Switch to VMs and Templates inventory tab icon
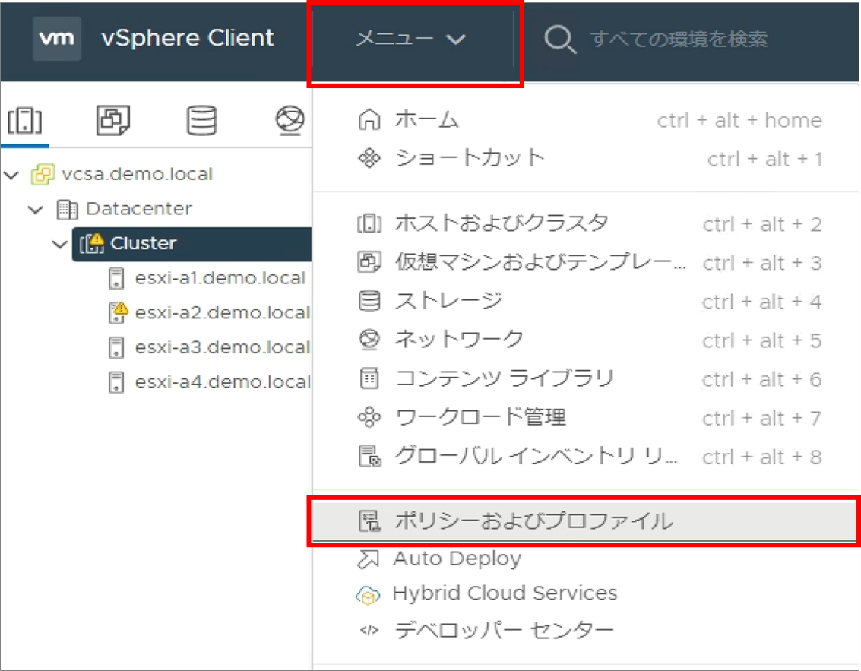 [x=113, y=120]
